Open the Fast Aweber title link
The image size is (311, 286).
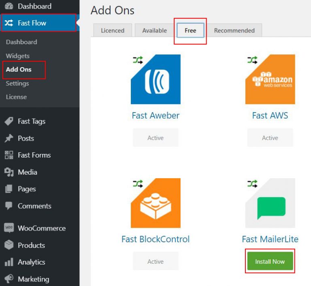point(155,115)
